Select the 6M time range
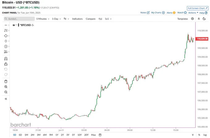The height and width of the screenshot is (138, 210). pyautogui.click(x=45, y=135)
